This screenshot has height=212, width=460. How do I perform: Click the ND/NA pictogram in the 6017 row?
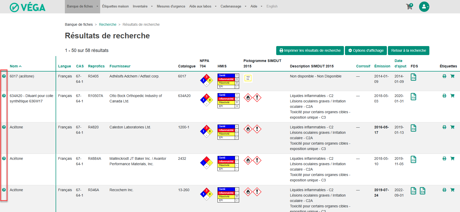coord(248,78)
